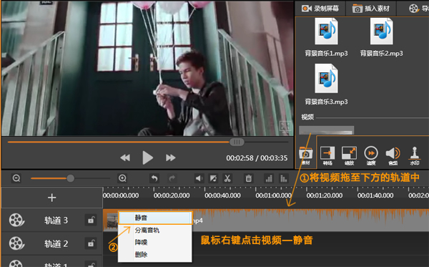Switch to the 插入素材 tab
Viewport: 429px width, 267px height.
[370, 9]
